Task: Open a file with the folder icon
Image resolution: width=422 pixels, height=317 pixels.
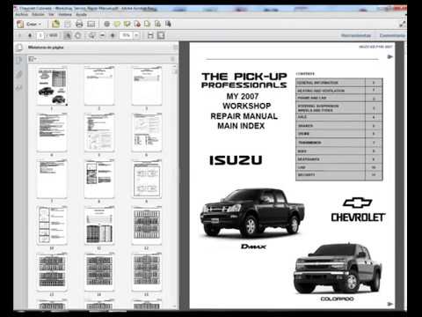Action: [x=55, y=24]
